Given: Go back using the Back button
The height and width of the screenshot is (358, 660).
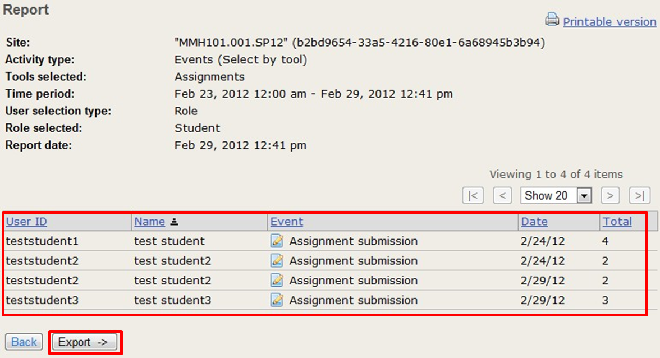Looking at the screenshot, I should click(24, 342).
